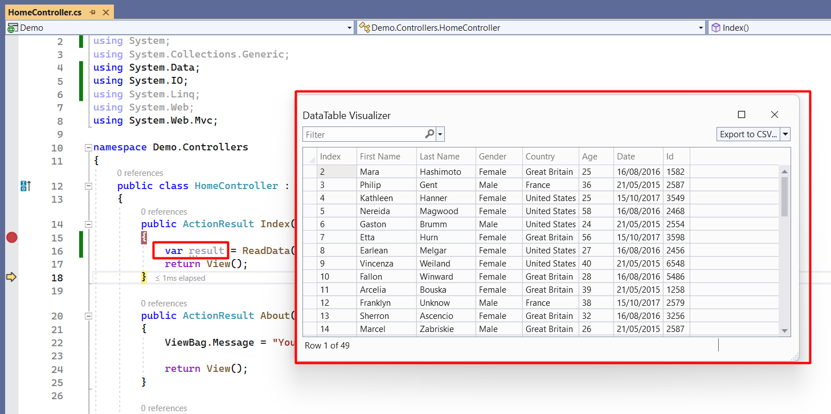Click the resize grip of the visualizer window
This screenshot has height=414, width=831.
pyautogui.click(x=795, y=357)
